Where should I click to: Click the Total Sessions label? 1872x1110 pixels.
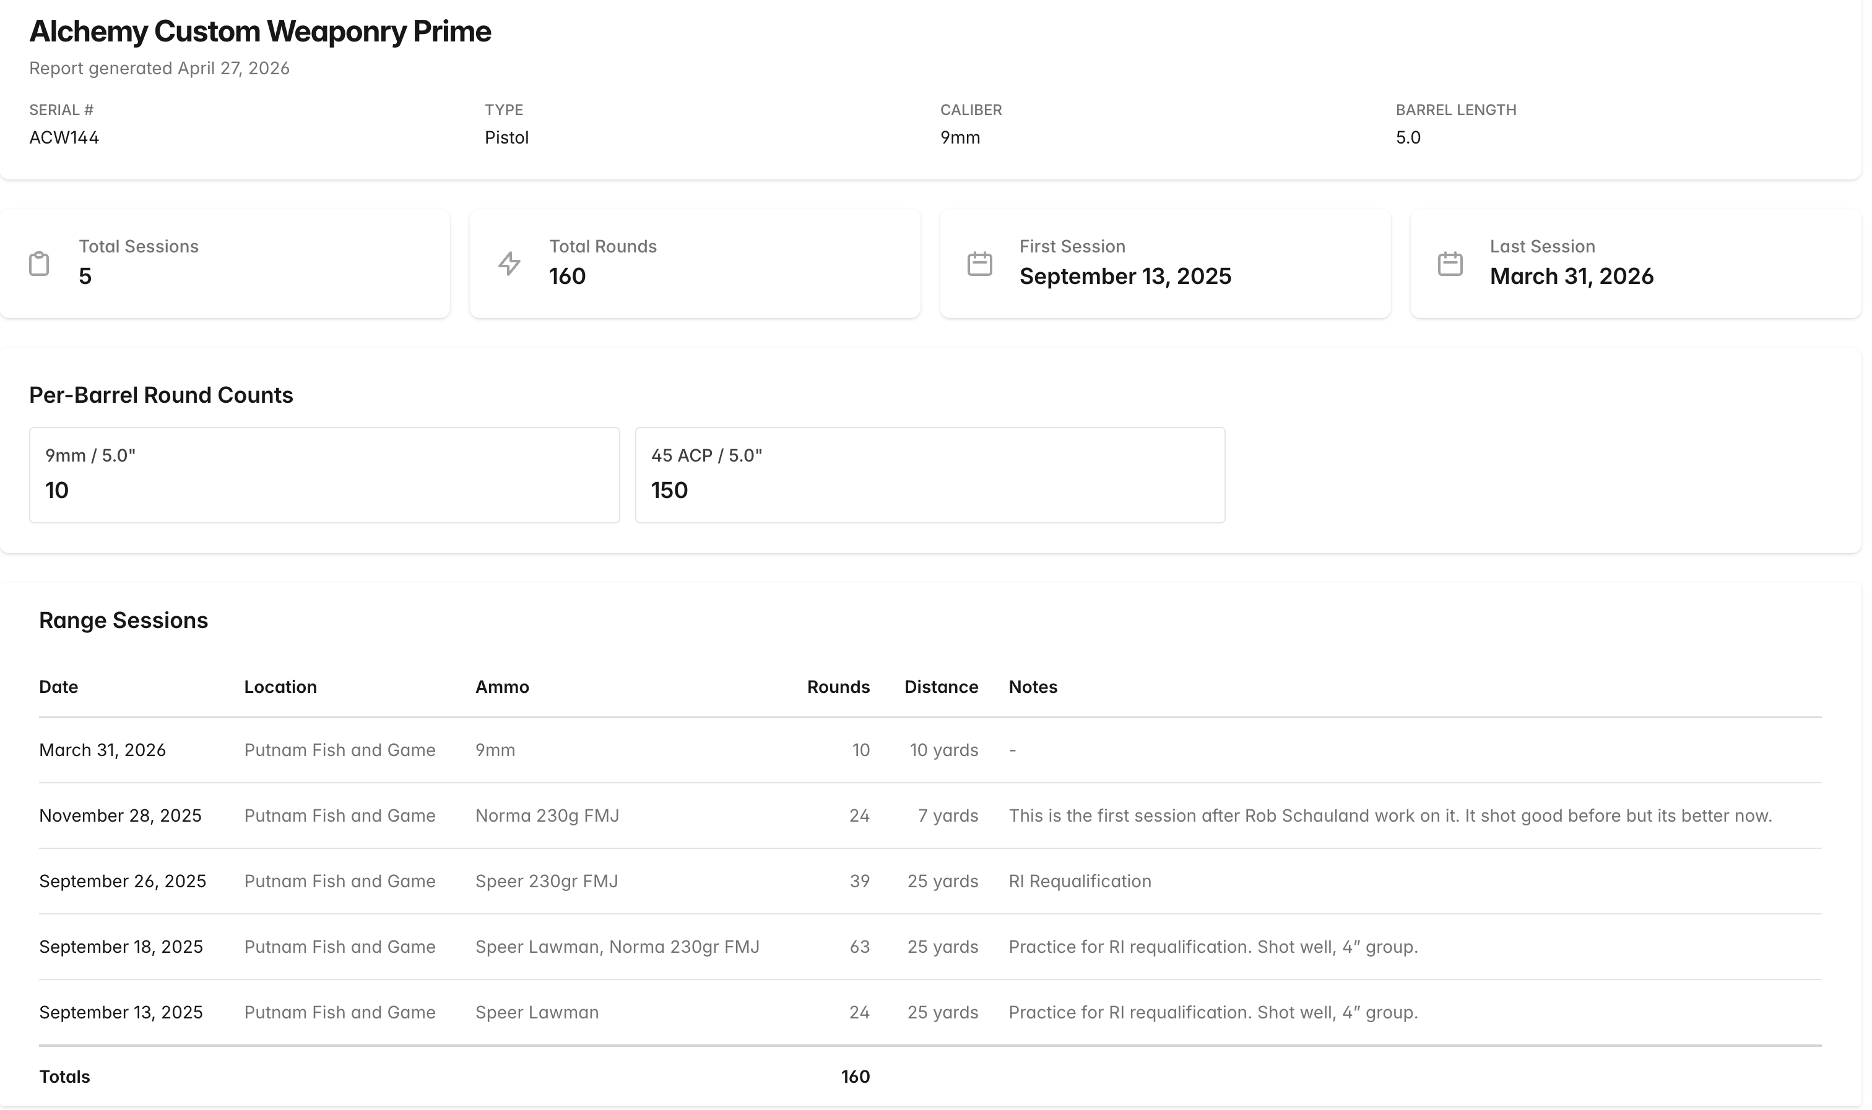pyautogui.click(x=139, y=247)
